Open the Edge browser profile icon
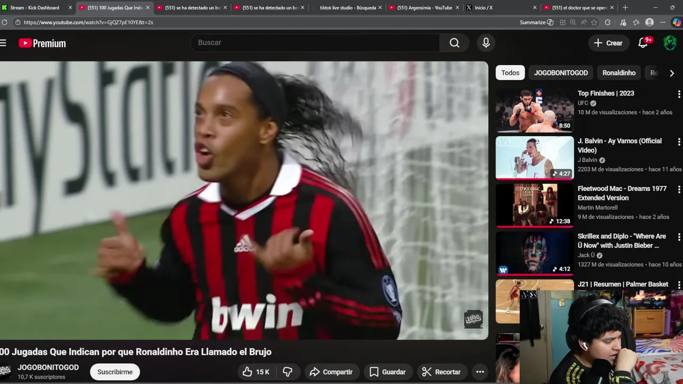 pyautogui.click(x=649, y=22)
